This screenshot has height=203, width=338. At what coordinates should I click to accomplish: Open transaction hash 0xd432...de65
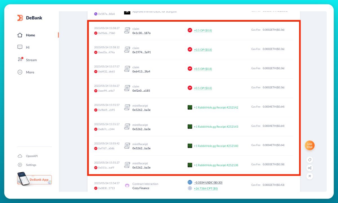(x=106, y=71)
